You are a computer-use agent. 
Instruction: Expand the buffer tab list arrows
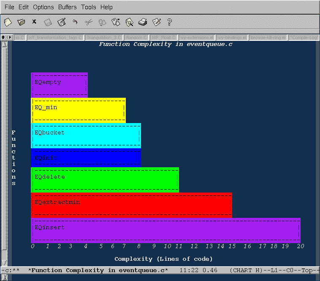[x=6, y=37]
